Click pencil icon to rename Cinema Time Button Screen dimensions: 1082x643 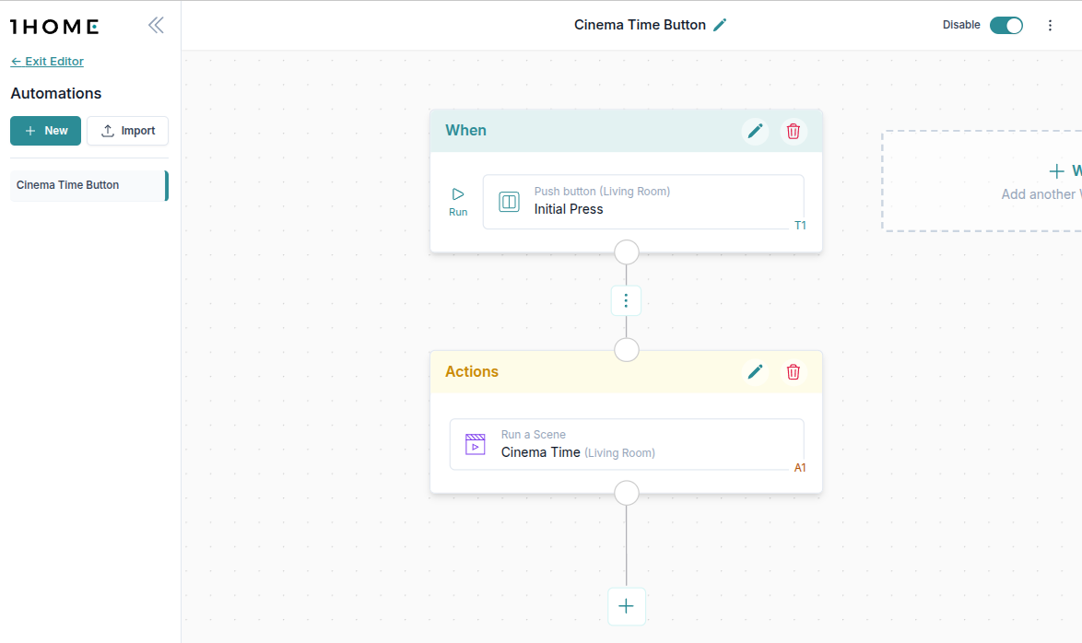point(721,25)
